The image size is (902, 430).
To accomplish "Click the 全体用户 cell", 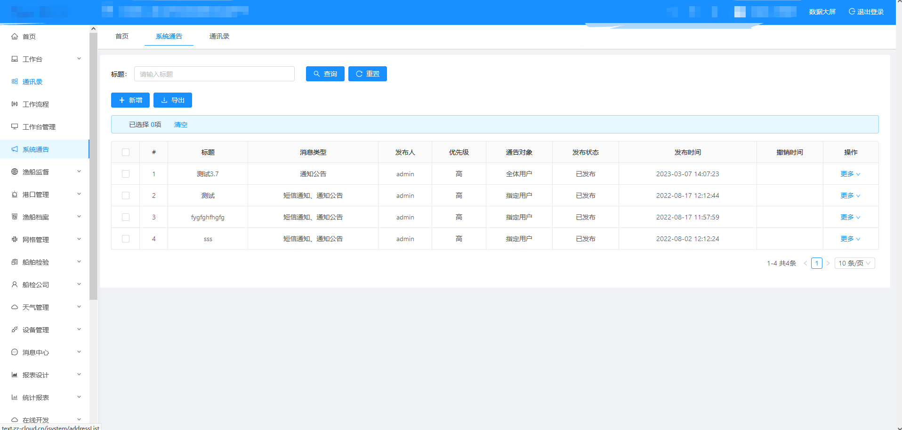I will tap(519, 174).
